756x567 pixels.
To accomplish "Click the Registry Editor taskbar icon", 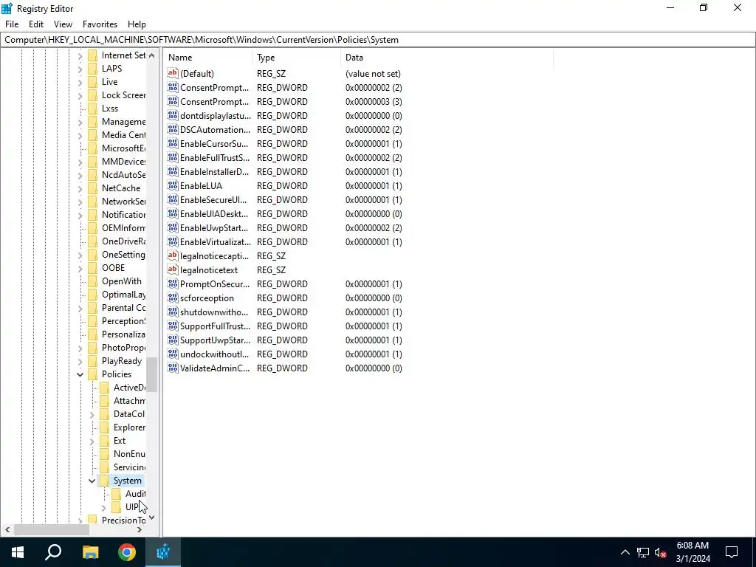I will pos(163,552).
